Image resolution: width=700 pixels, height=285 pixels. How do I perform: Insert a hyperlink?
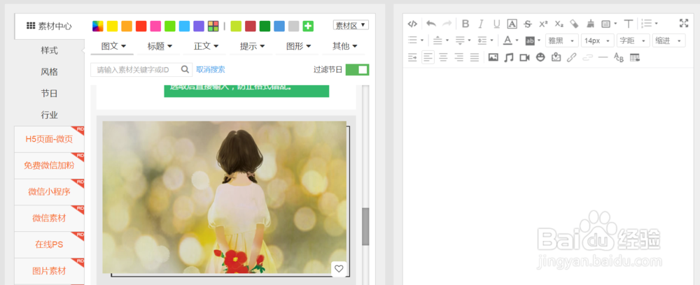pos(571,57)
